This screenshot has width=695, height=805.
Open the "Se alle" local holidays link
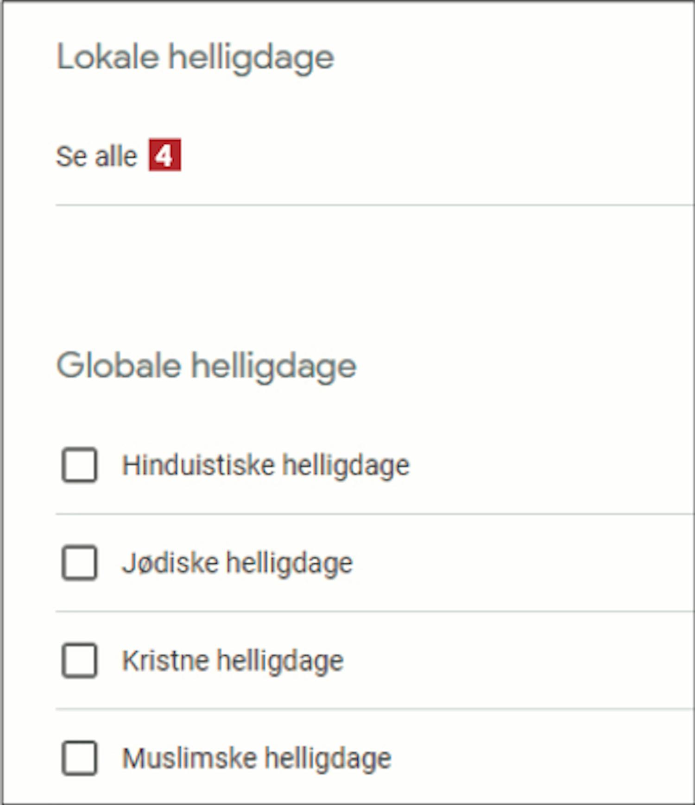(96, 156)
